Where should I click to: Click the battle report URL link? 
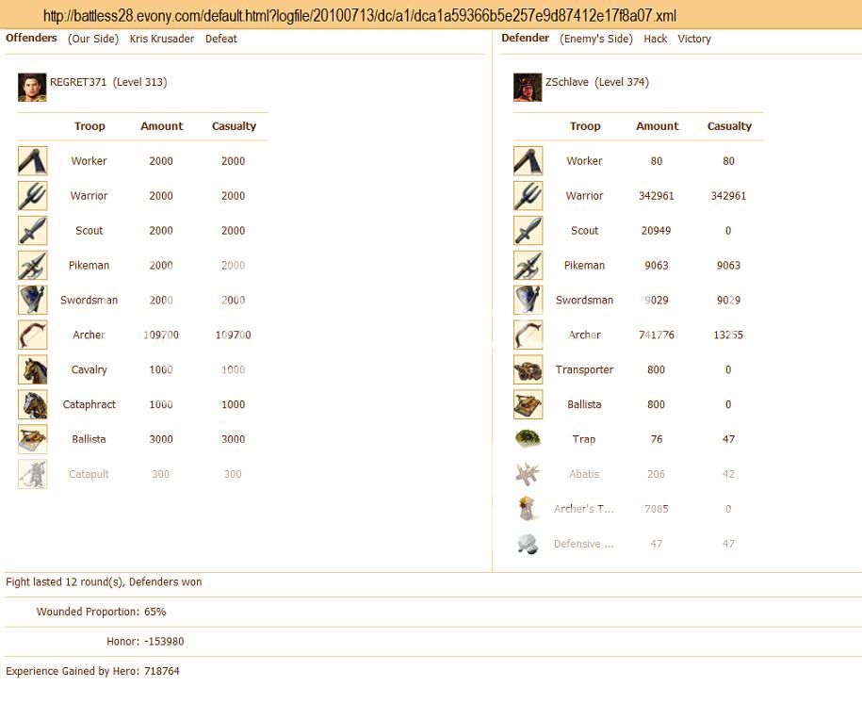click(359, 16)
